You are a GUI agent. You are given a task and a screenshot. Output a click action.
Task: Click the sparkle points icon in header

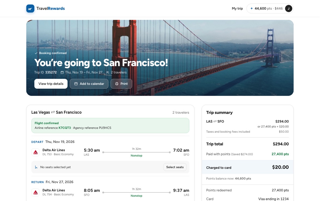click(x=252, y=9)
